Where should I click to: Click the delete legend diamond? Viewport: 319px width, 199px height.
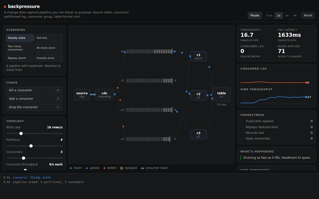click(104, 168)
